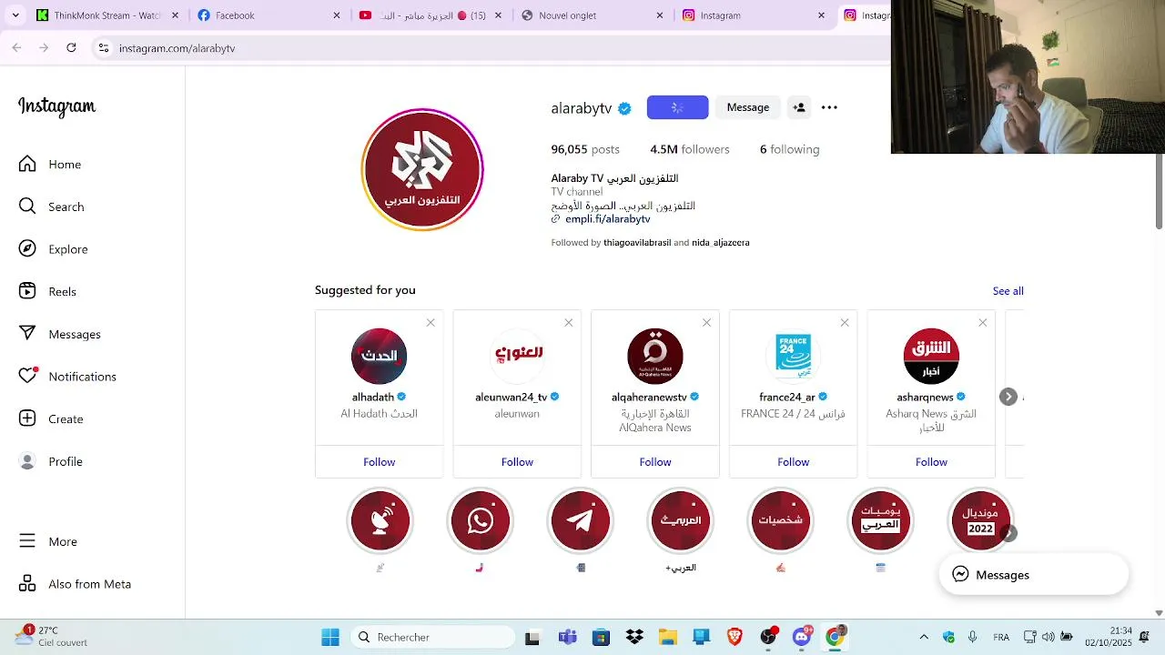Viewport: 1165px width, 655px height.
Task: Open the 4.5M followers list
Action: tap(690, 149)
